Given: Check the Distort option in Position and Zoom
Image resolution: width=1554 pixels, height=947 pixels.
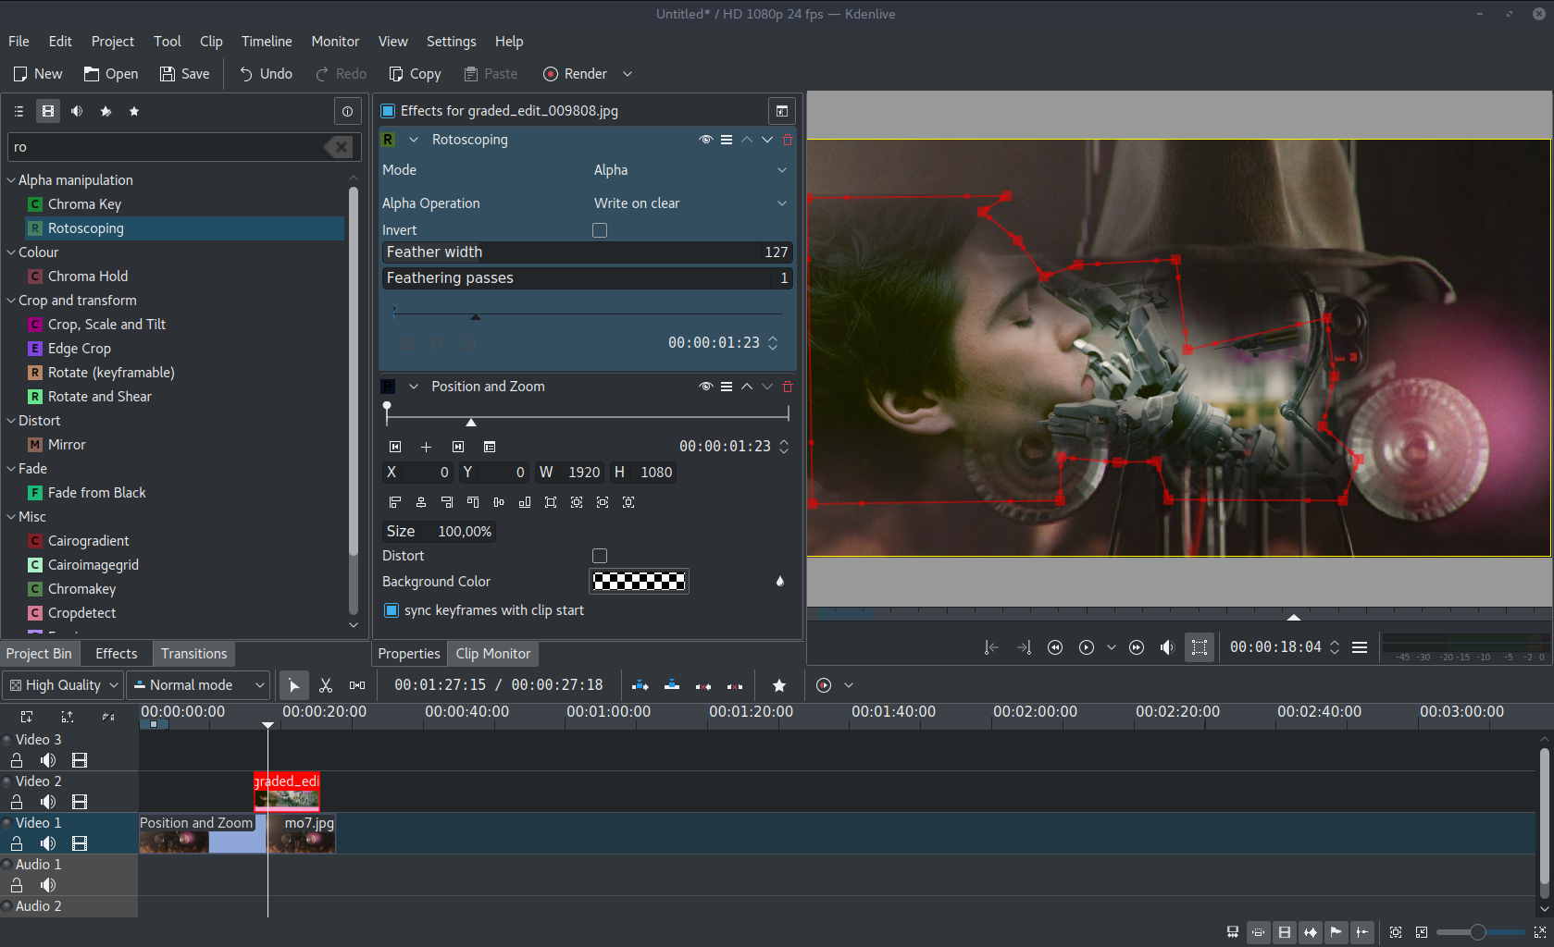Looking at the screenshot, I should (600, 556).
